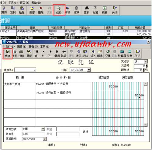Click the 单价 input field
The height and width of the screenshot is (150, 152).
pyautogui.click(x=68, y=134)
